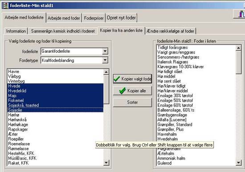Select Kløvergræs 10-30% kløver entry

click(x=196, y=67)
